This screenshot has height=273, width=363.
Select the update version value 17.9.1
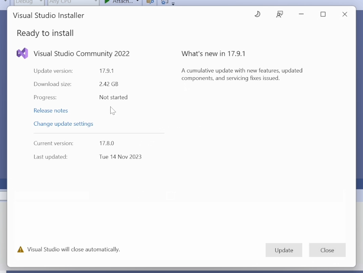pyautogui.click(x=107, y=71)
